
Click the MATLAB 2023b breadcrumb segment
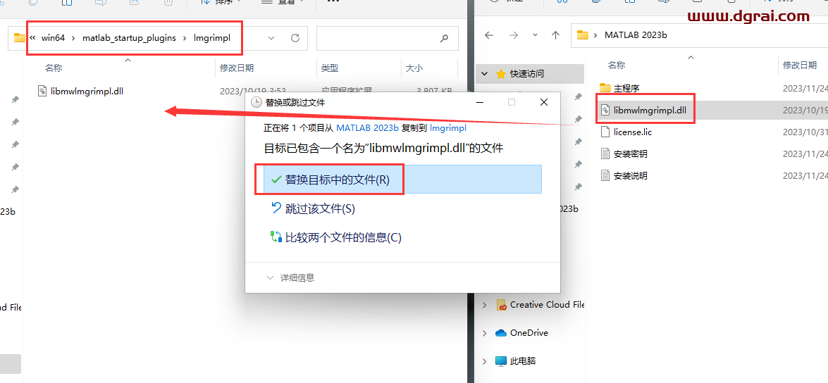pyautogui.click(x=636, y=35)
